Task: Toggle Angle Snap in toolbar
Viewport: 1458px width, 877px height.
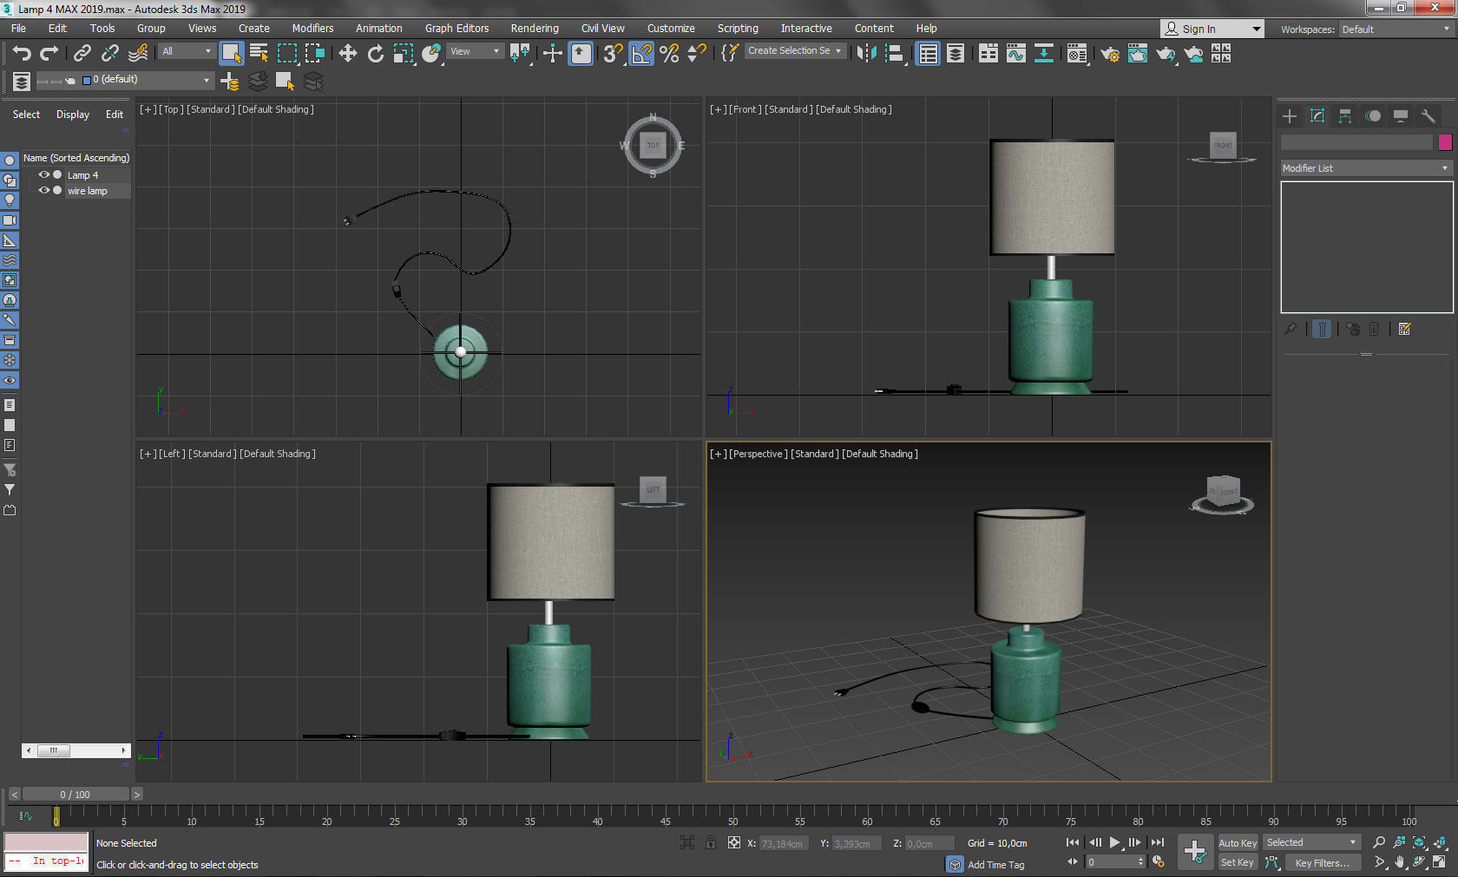Action: (x=641, y=54)
